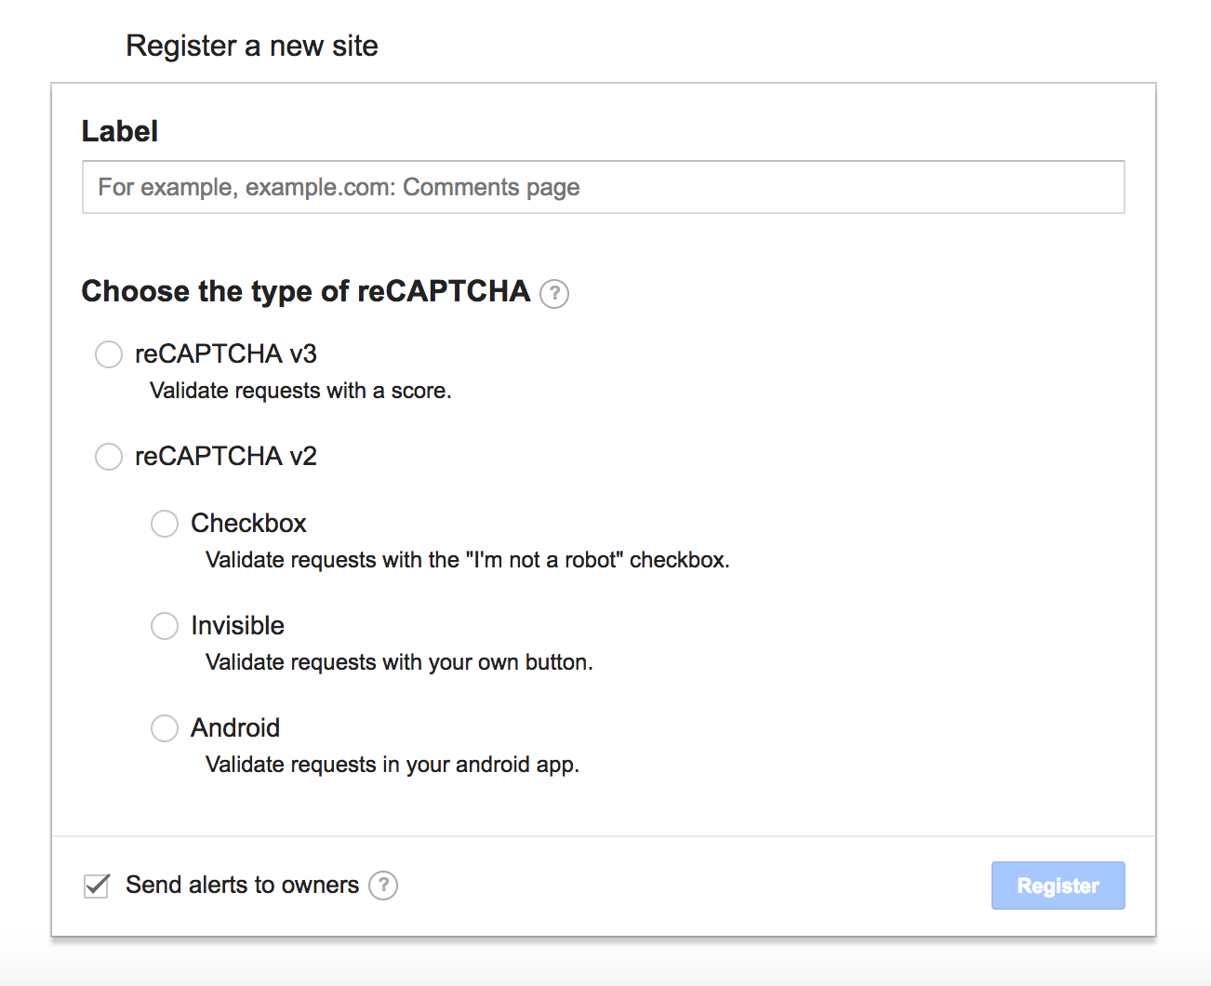Screen dimensions: 1211x986
Task: Select the reCAPTCHA v3 option
Action: pos(108,354)
